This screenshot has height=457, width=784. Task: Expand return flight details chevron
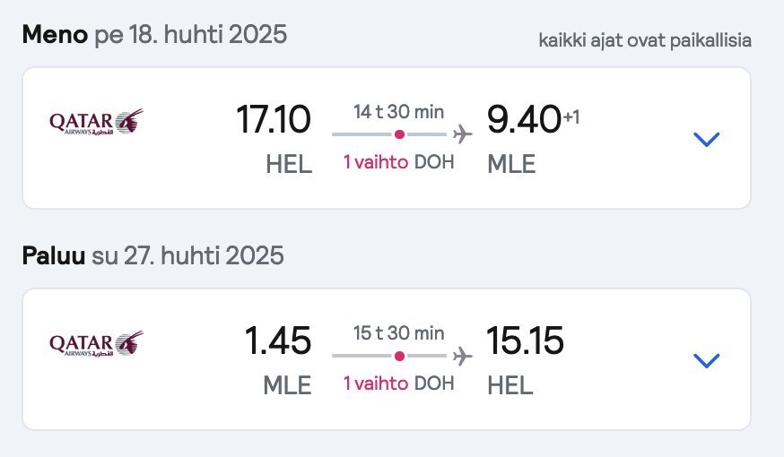point(707,360)
